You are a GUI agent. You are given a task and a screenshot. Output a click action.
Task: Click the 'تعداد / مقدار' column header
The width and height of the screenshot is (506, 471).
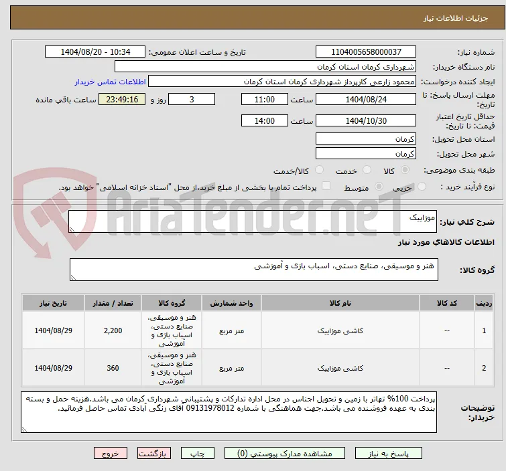coord(113,304)
